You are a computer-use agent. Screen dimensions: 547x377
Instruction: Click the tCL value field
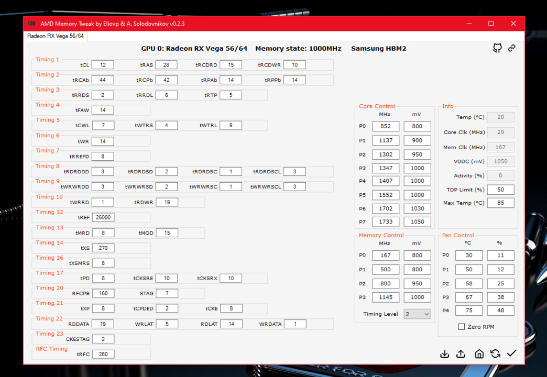103,65
